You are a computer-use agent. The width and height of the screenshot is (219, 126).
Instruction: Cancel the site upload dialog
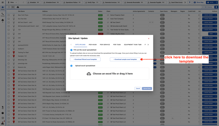138,88
